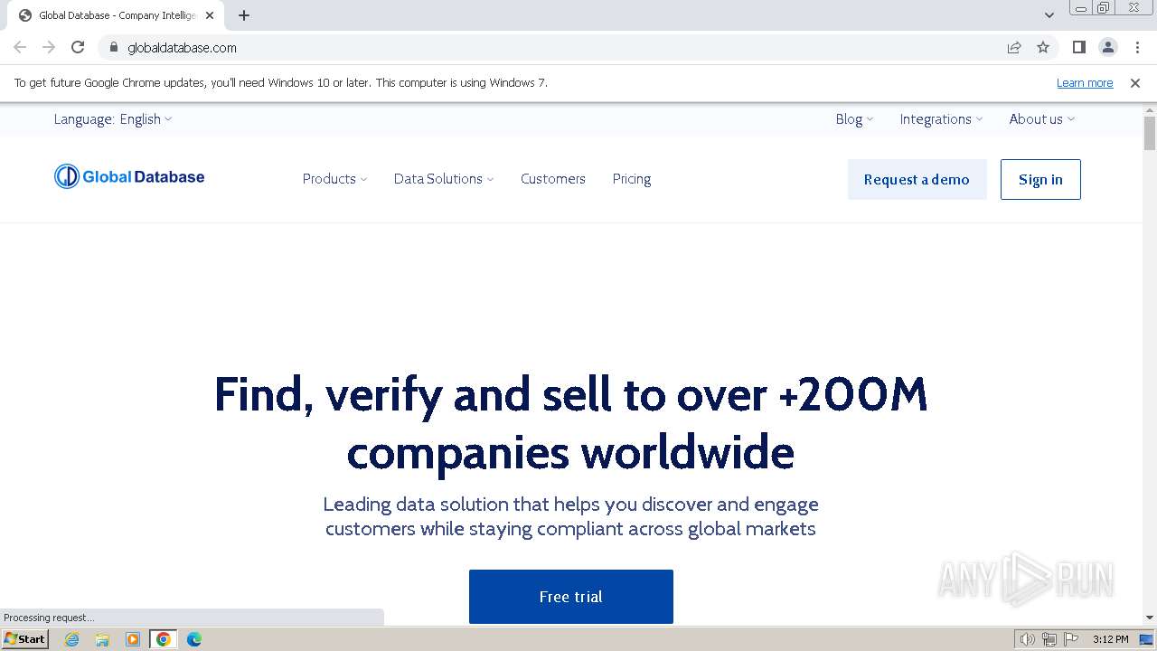Click the padlock site info icon
The width and height of the screenshot is (1157, 651).
[x=113, y=47]
